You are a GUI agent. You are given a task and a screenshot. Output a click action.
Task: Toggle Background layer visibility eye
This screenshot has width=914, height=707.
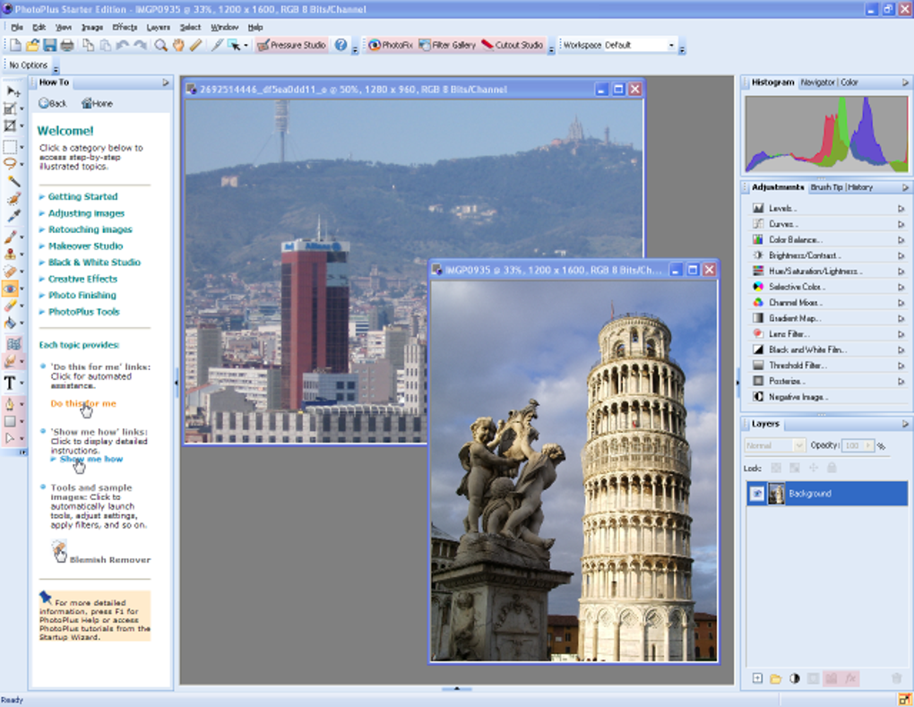(x=757, y=494)
